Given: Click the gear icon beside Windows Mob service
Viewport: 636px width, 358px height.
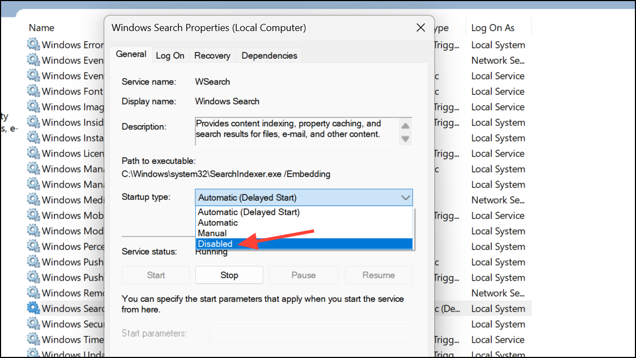Looking at the screenshot, I should point(33,215).
